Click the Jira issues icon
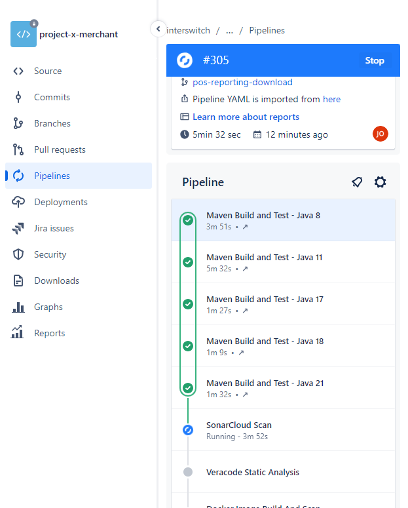This screenshot has width=408, height=508. [x=18, y=228]
